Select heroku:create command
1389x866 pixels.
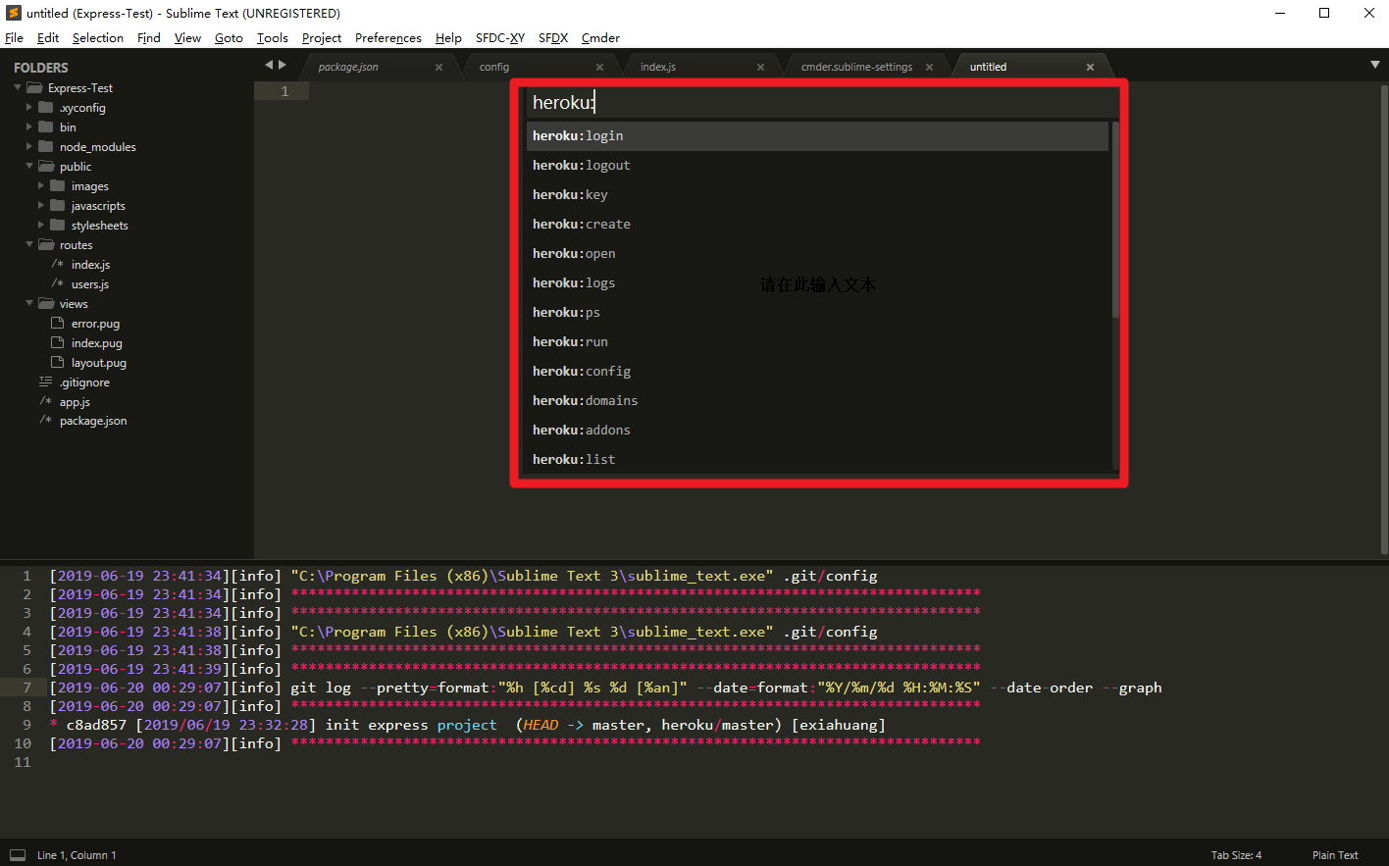pyautogui.click(x=817, y=224)
